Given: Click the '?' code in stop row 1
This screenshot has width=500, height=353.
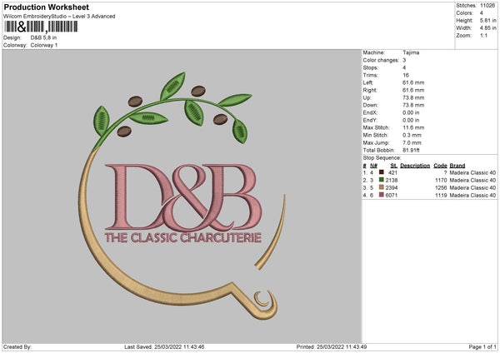Looking at the screenshot, I should [445, 172].
